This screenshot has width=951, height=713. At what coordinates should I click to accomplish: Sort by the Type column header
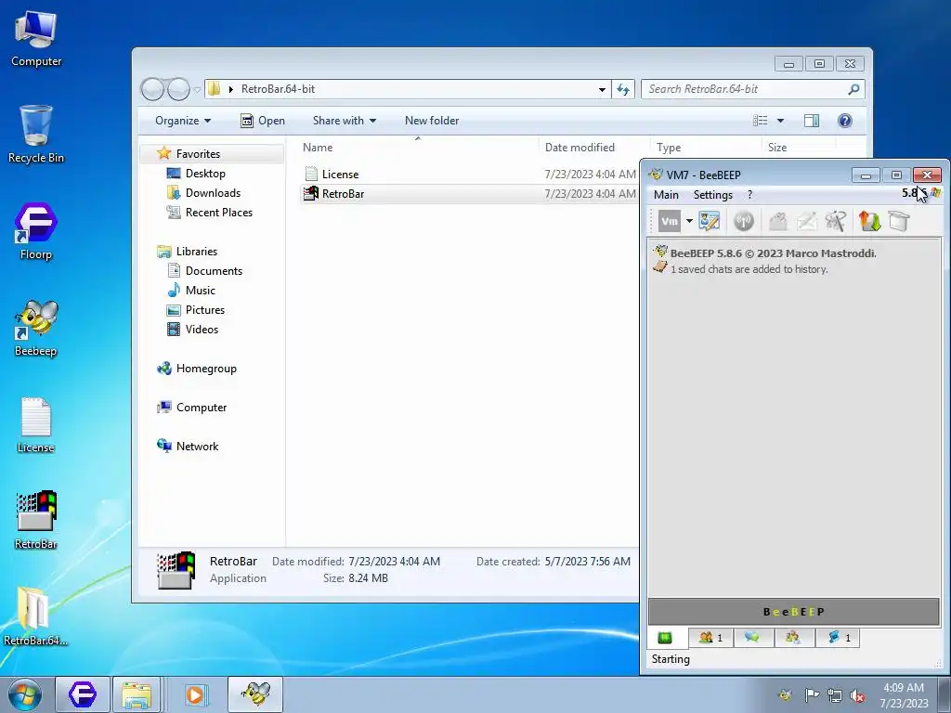point(669,148)
